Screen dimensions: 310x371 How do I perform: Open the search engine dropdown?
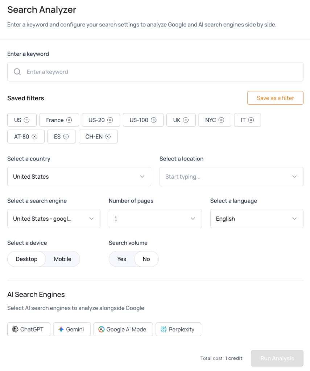click(x=54, y=218)
